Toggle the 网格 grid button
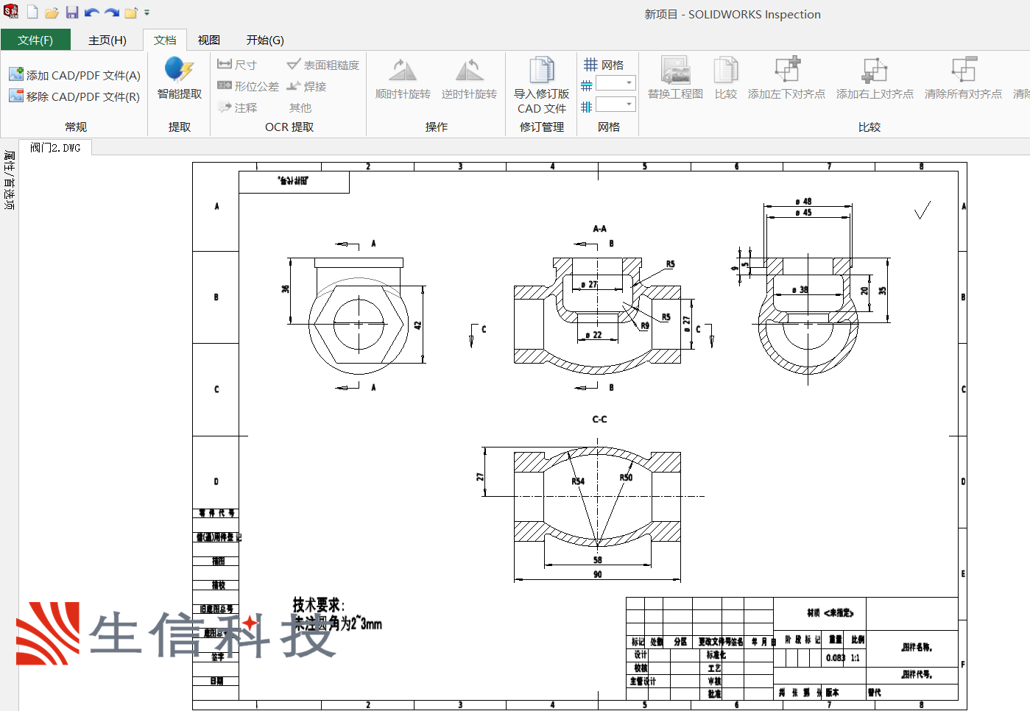This screenshot has width=1030, height=711. pyautogui.click(x=604, y=65)
